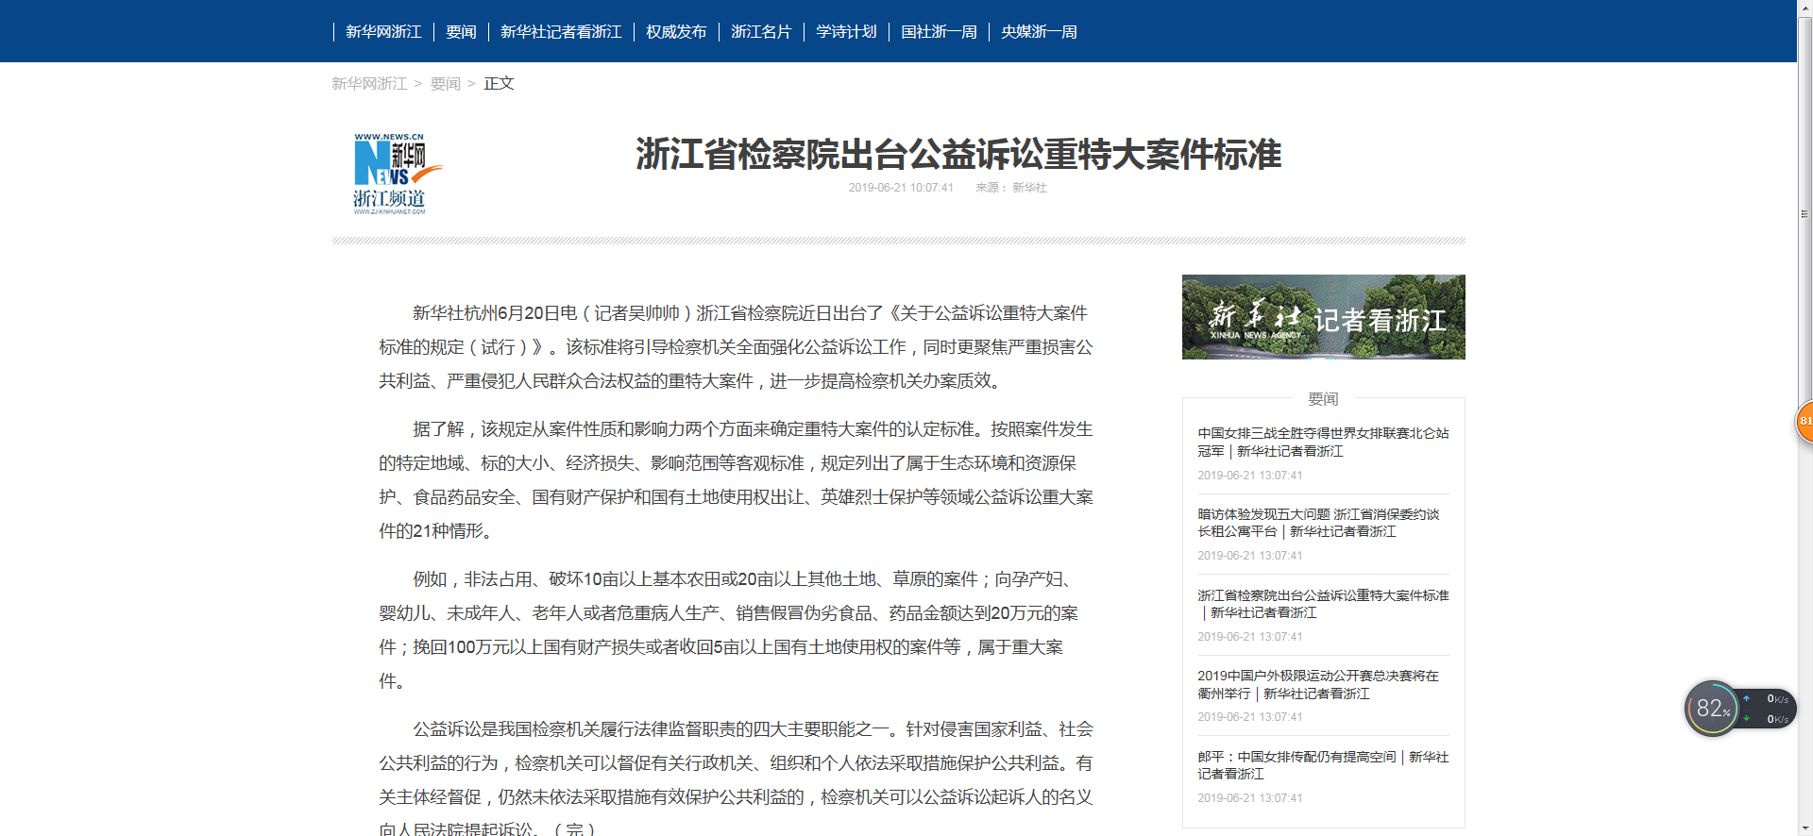Screen dimensions: 1813x836
Task: Open 浙江名片 navigation item
Action: click(761, 32)
